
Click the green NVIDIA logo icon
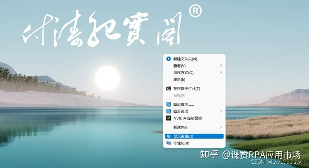point(168,118)
